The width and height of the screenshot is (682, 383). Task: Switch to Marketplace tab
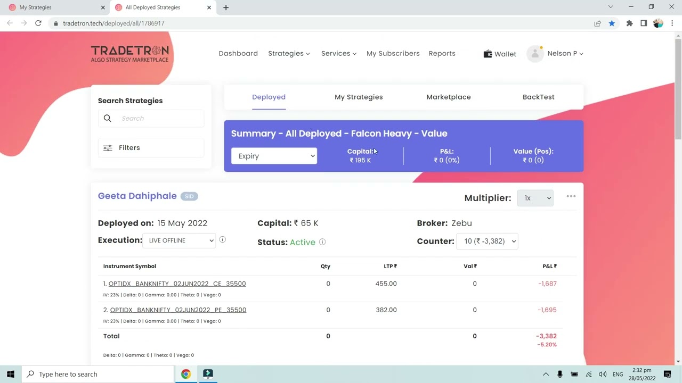point(449,97)
